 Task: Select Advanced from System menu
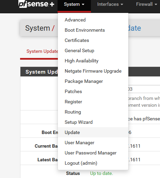pos(93,20)
